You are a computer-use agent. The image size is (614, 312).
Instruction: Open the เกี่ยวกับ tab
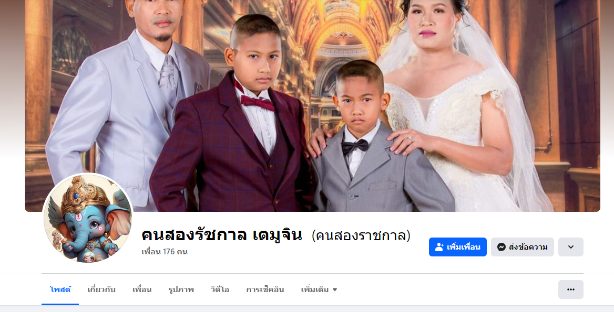coord(101,290)
